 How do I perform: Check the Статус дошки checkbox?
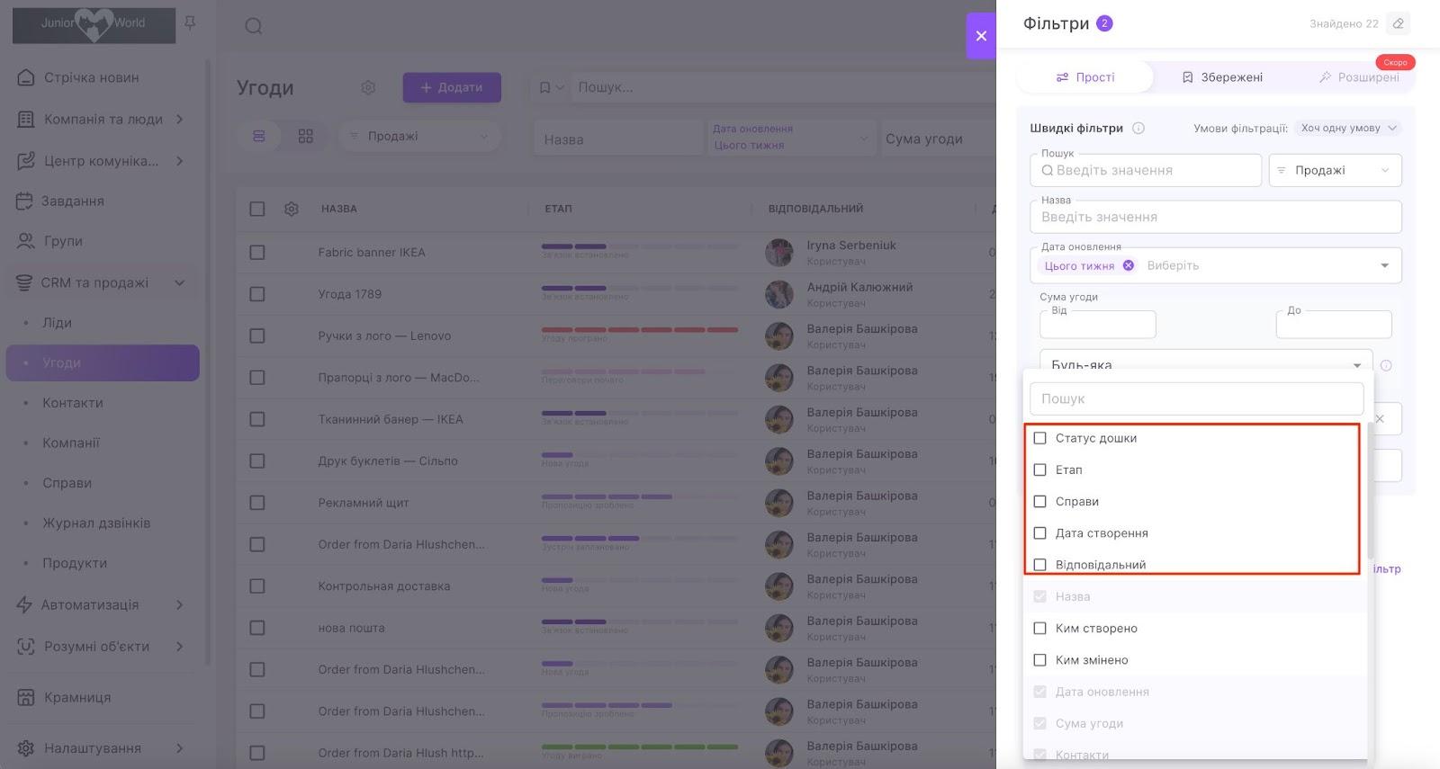tap(1040, 438)
